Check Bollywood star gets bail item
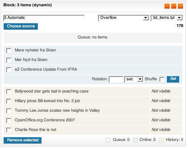Viewport: 188px width, 148px height. point(9,92)
